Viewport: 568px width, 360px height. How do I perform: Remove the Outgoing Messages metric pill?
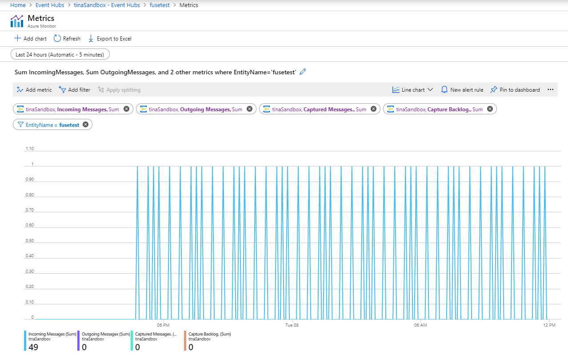249,109
